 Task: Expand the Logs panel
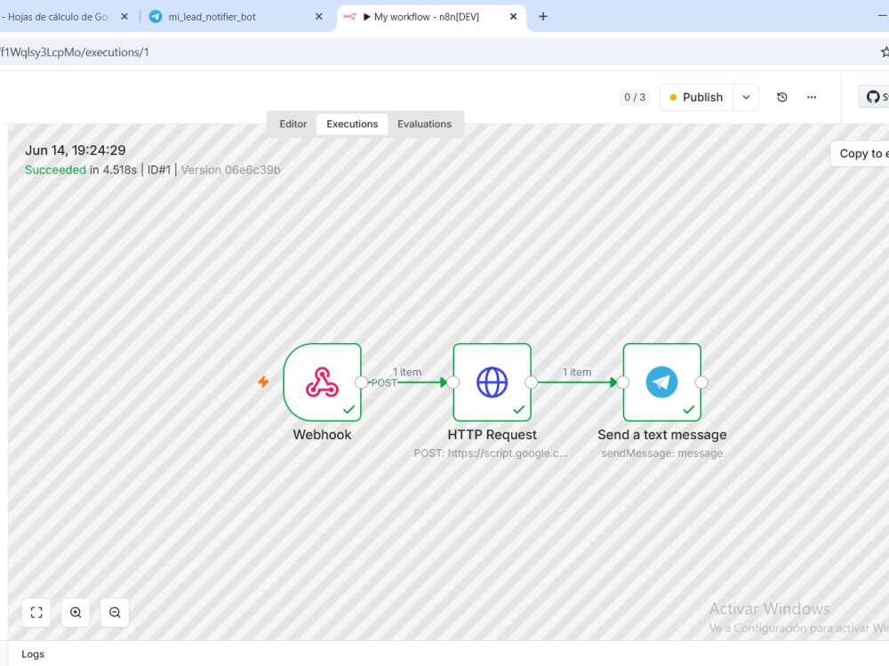click(x=33, y=654)
